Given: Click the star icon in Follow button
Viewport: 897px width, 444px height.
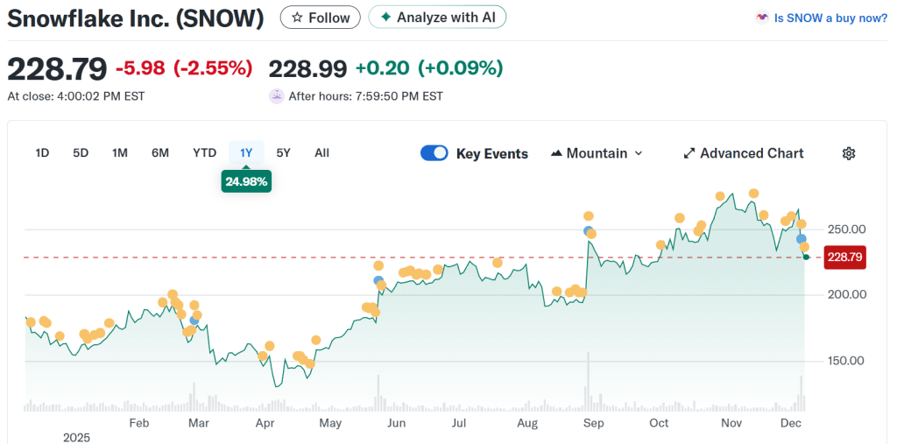Looking at the screenshot, I should [297, 18].
